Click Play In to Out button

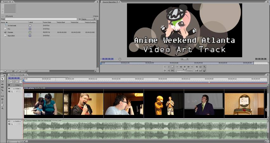pyautogui.click(x=173, y=70)
